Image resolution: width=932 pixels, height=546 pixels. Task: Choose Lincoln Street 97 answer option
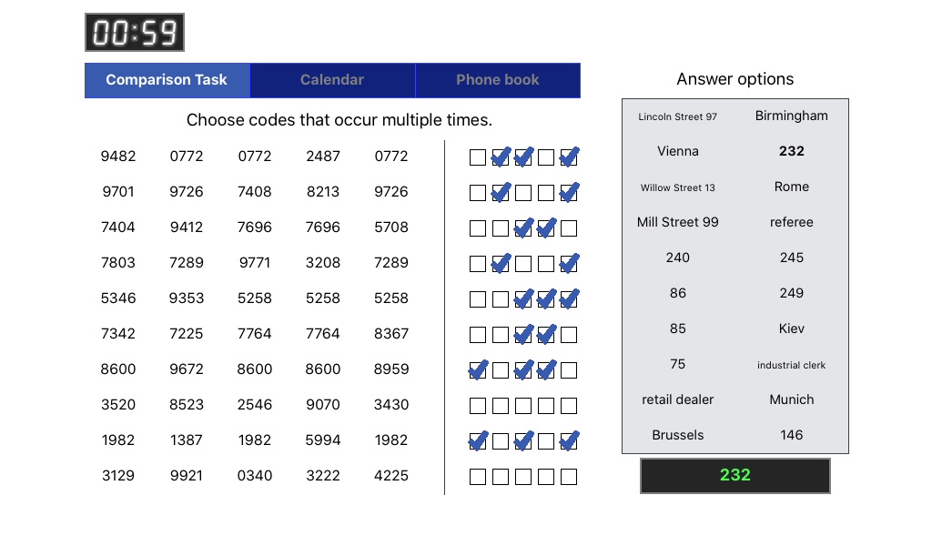(678, 116)
